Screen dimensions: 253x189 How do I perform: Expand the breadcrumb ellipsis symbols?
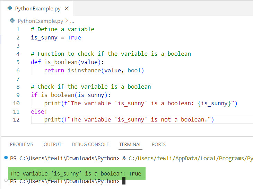pyautogui.click(x=72, y=21)
